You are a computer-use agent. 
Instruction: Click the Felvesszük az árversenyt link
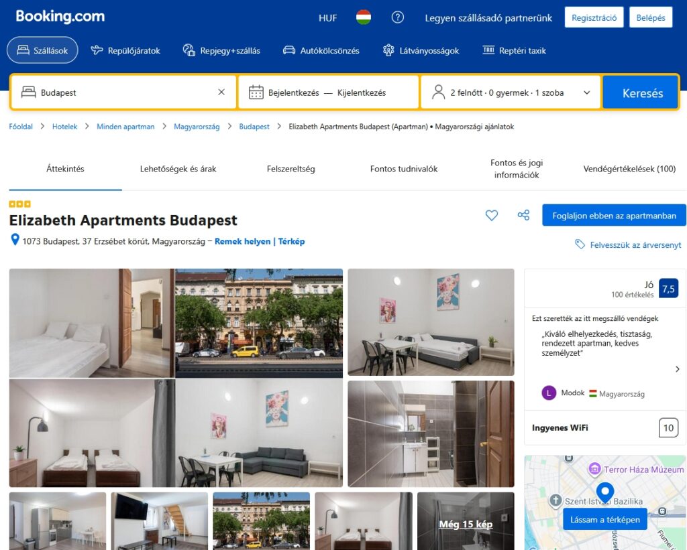point(635,245)
